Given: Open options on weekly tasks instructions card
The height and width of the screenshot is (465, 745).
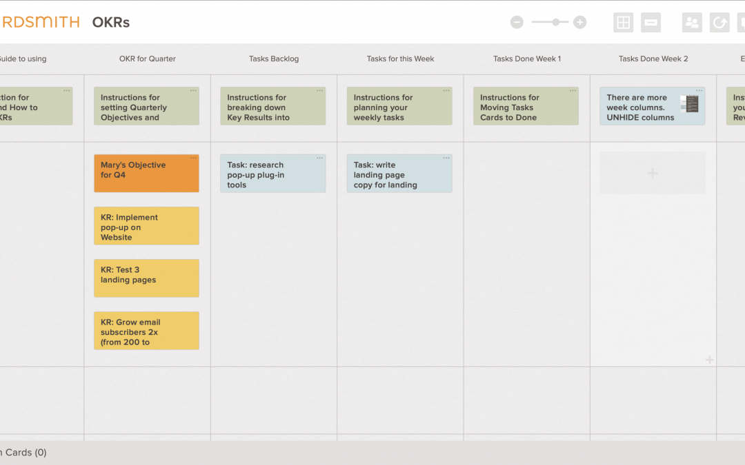Looking at the screenshot, I should (x=446, y=91).
